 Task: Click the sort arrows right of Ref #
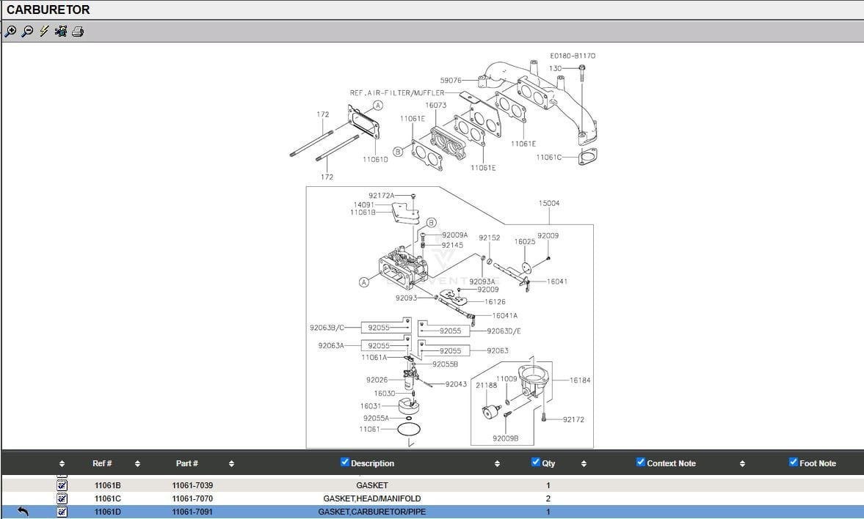click(x=137, y=464)
